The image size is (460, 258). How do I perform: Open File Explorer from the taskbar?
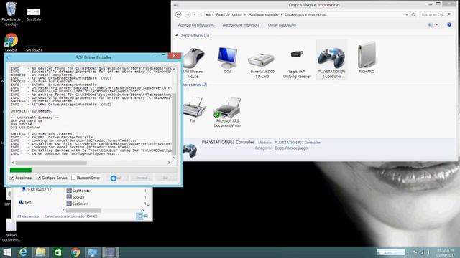(x=40, y=252)
